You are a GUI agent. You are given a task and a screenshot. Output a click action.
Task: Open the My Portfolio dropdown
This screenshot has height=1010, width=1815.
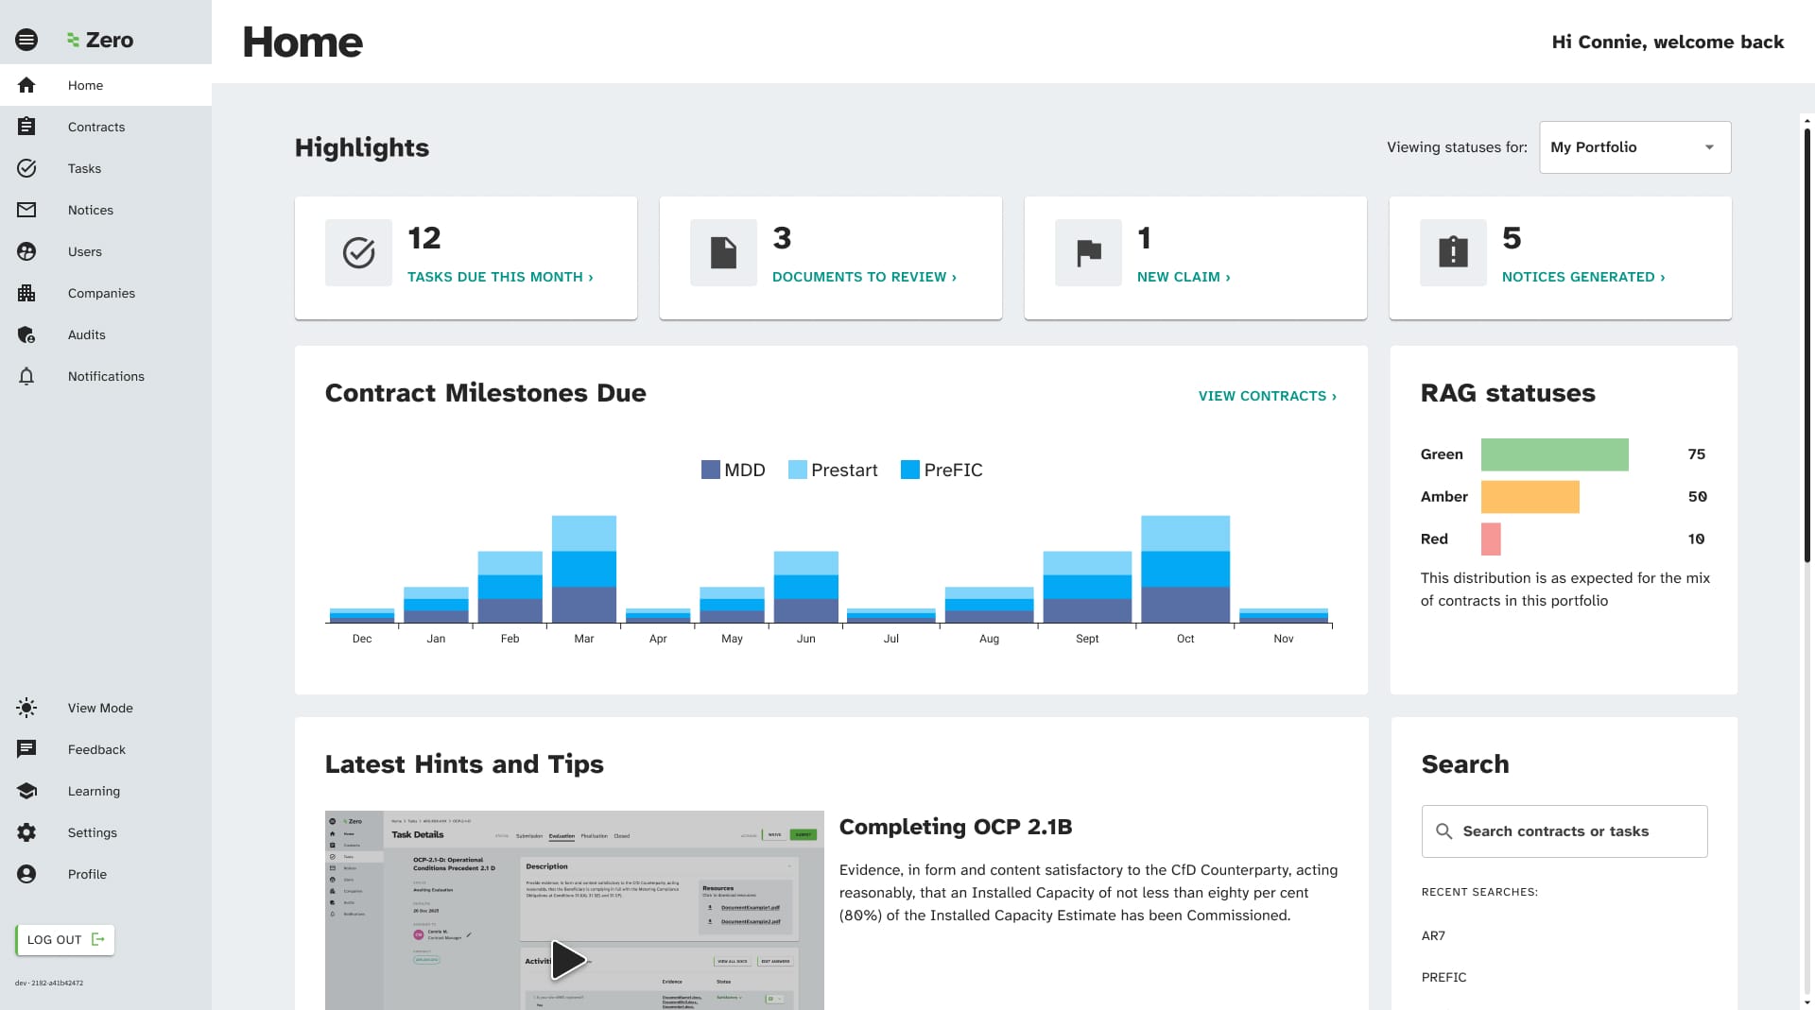(x=1634, y=147)
